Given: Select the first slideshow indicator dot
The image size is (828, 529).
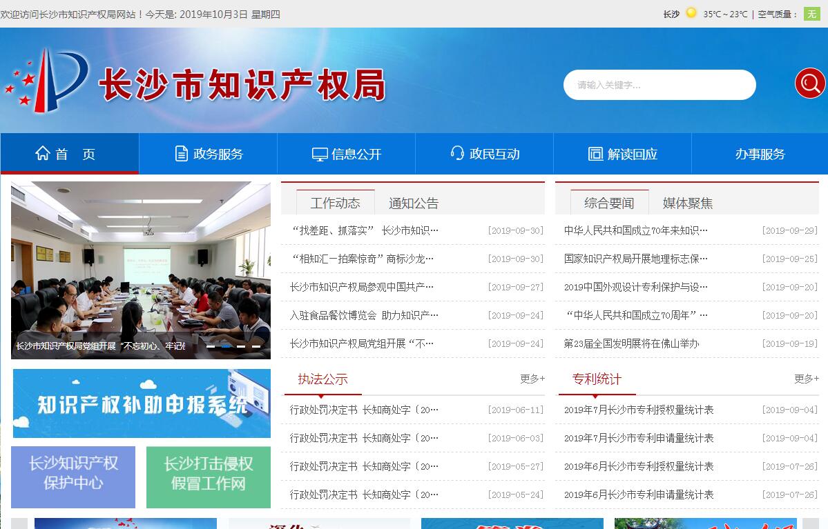Looking at the screenshot, I should (x=210, y=346).
